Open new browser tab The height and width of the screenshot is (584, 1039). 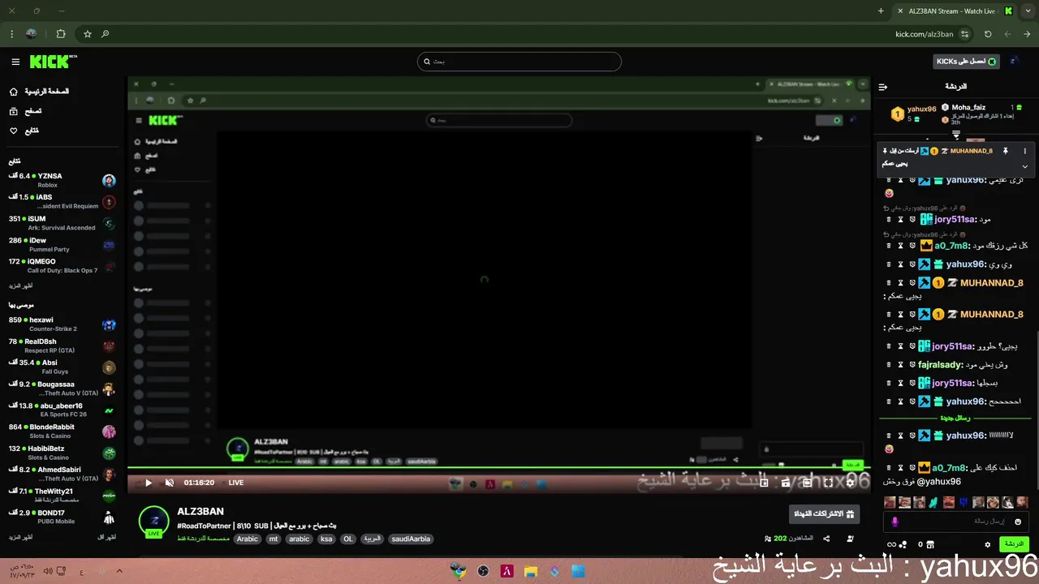(881, 11)
